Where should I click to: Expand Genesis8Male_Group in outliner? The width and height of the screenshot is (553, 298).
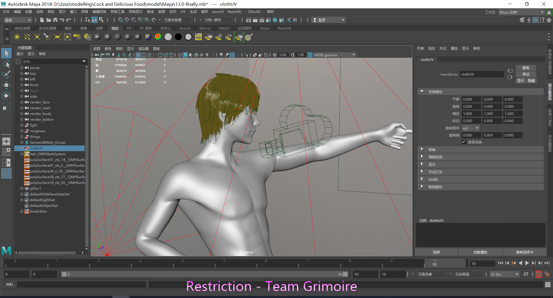pos(22,143)
